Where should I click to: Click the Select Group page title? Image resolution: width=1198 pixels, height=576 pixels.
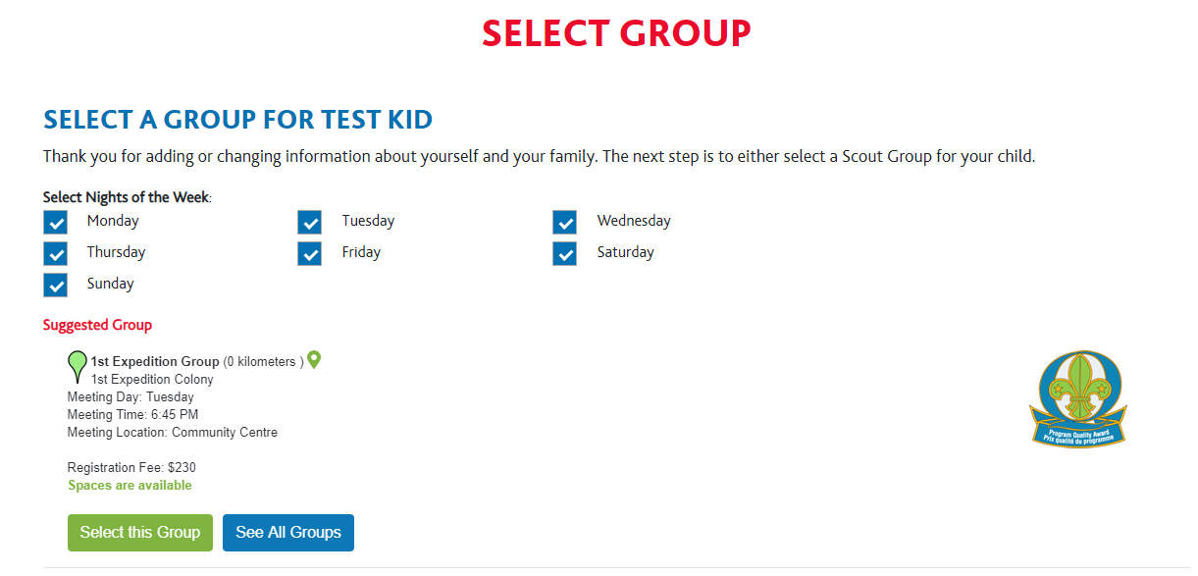click(x=616, y=34)
